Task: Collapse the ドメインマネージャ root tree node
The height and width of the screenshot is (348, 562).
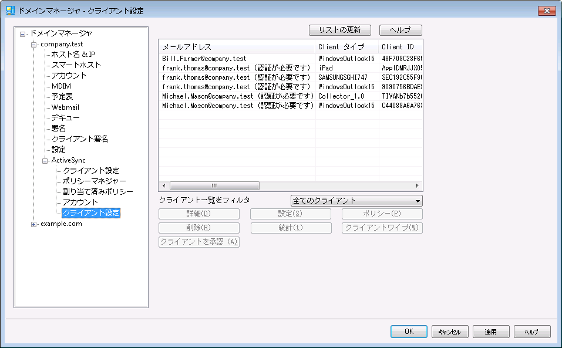Action: [x=23, y=34]
